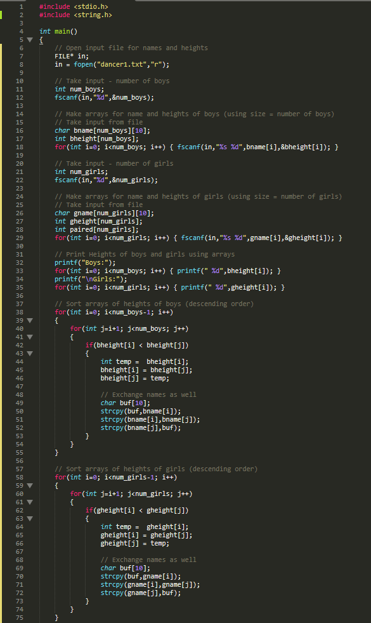Screen dimensions: 371x623
Task: Click the for loop reading bname and bheight
Action: pos(197,147)
